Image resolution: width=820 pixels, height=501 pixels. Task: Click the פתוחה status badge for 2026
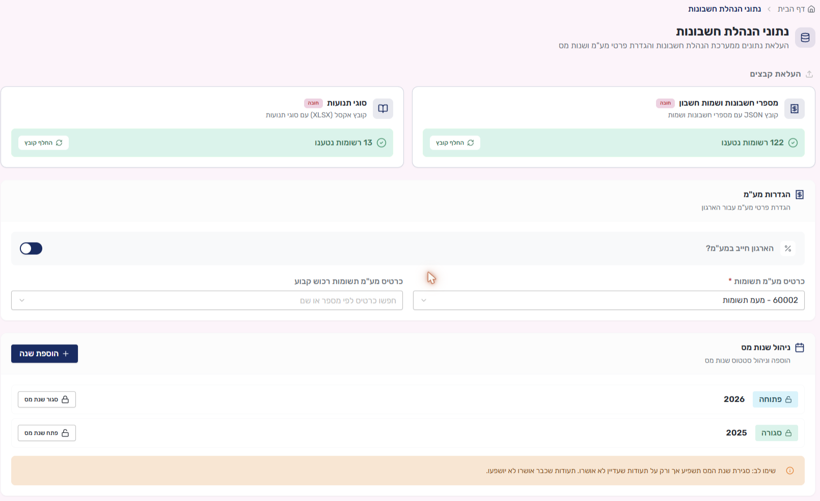coord(775,399)
